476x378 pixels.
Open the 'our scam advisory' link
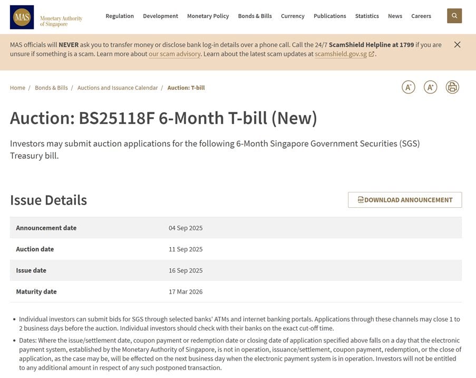pos(174,54)
